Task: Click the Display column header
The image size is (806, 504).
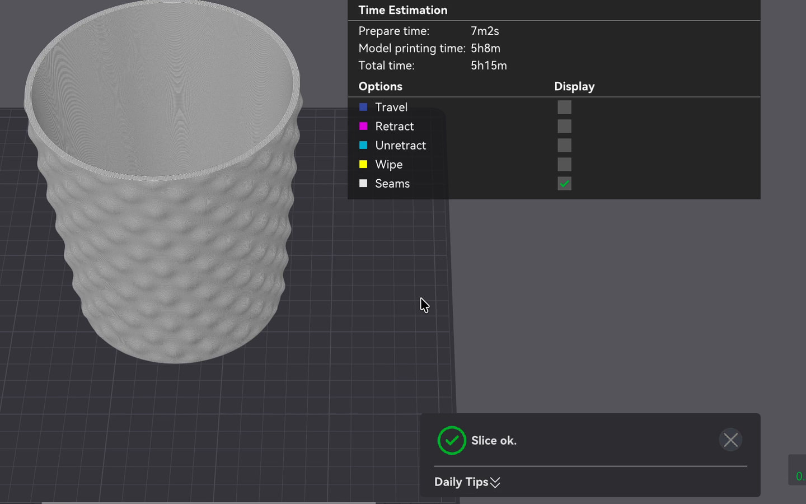Action: click(x=574, y=86)
